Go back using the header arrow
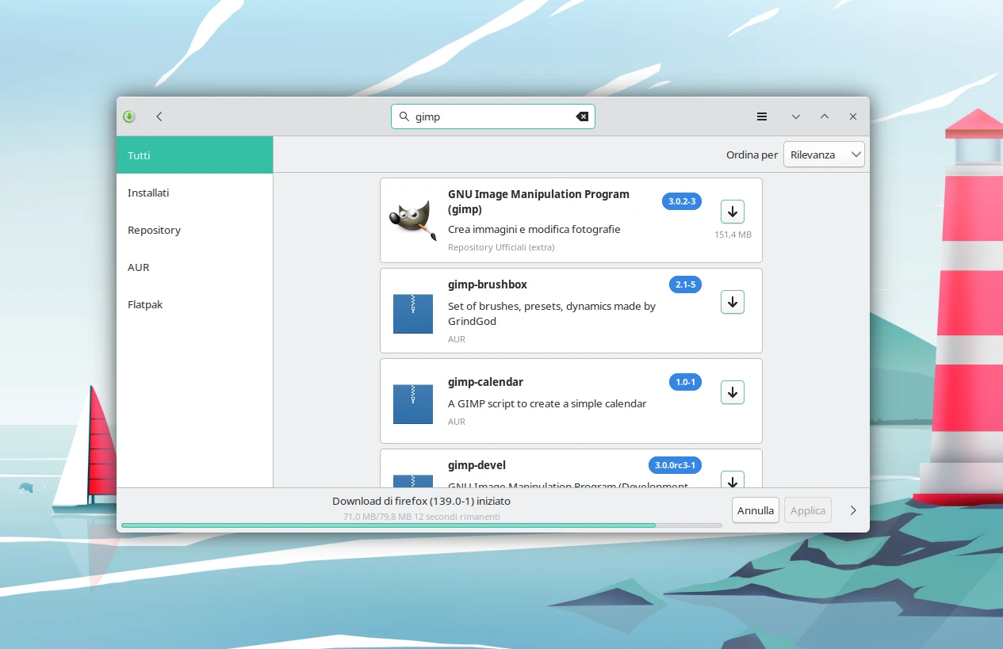1003x649 pixels. (159, 116)
